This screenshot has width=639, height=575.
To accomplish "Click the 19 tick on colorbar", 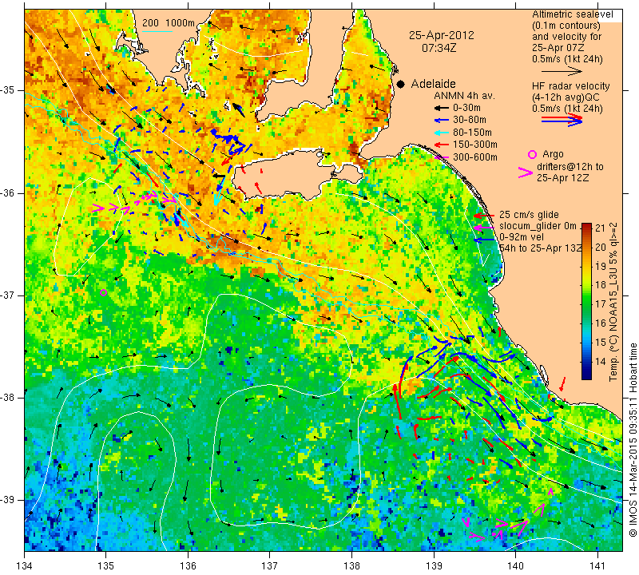I will click(601, 266).
